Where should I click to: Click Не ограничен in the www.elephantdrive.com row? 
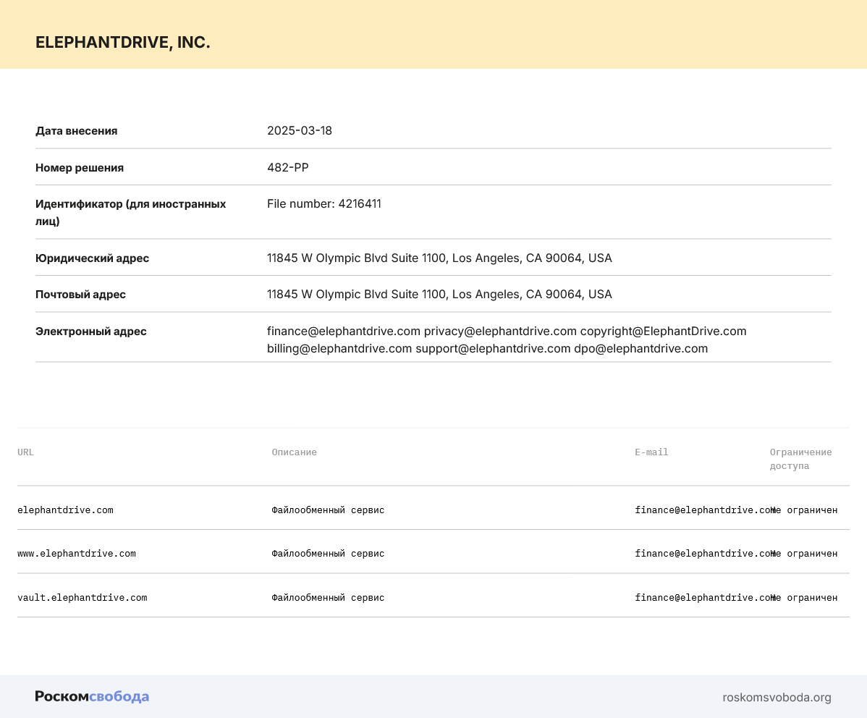[804, 554]
